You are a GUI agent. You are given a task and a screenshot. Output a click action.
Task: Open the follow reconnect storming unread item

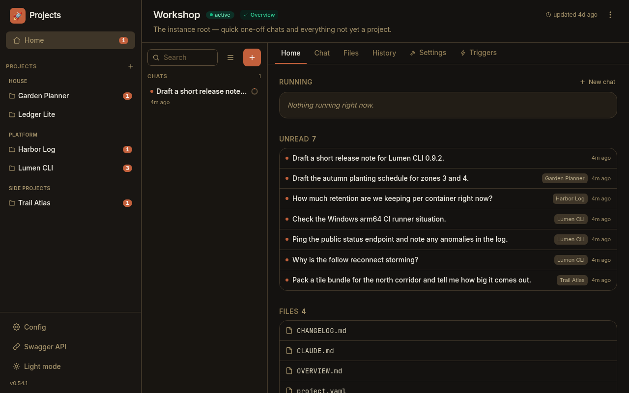[x=448, y=260]
